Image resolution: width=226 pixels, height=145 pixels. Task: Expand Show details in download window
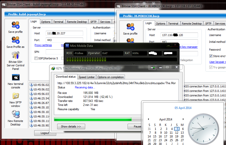71,126
